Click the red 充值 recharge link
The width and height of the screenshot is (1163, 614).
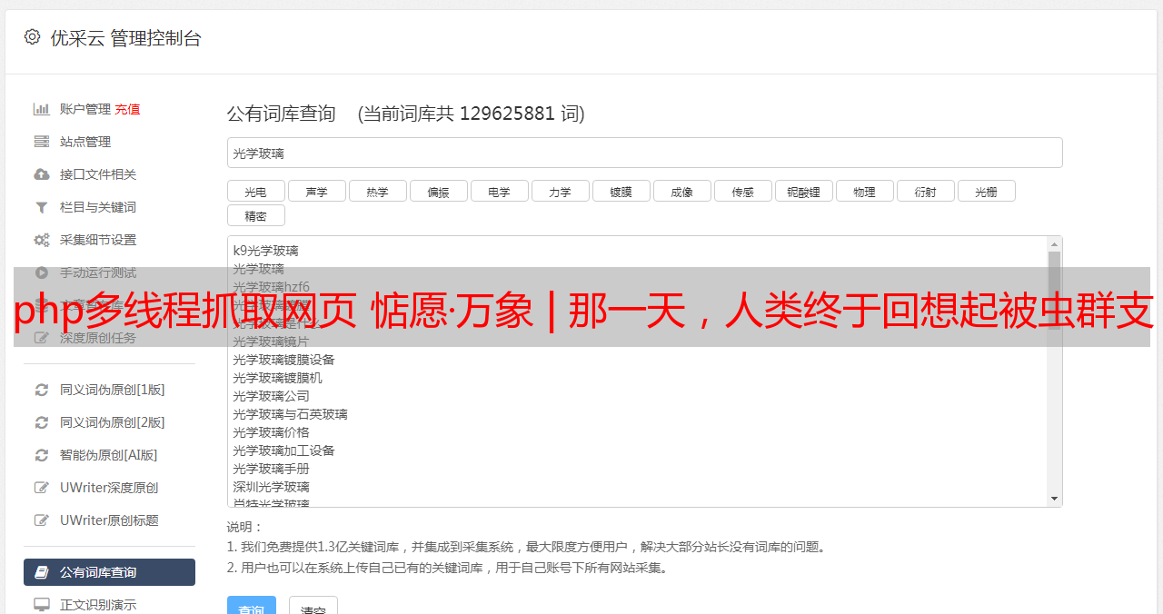[x=127, y=109]
